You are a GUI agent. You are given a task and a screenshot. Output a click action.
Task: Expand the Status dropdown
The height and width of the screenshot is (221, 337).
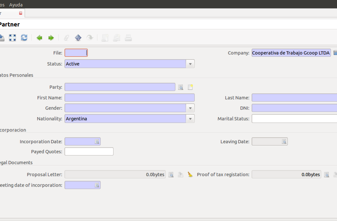(x=190, y=64)
